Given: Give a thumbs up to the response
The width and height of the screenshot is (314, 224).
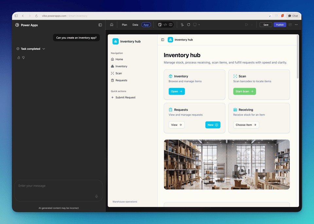Looking at the screenshot, I should click(x=19, y=58).
